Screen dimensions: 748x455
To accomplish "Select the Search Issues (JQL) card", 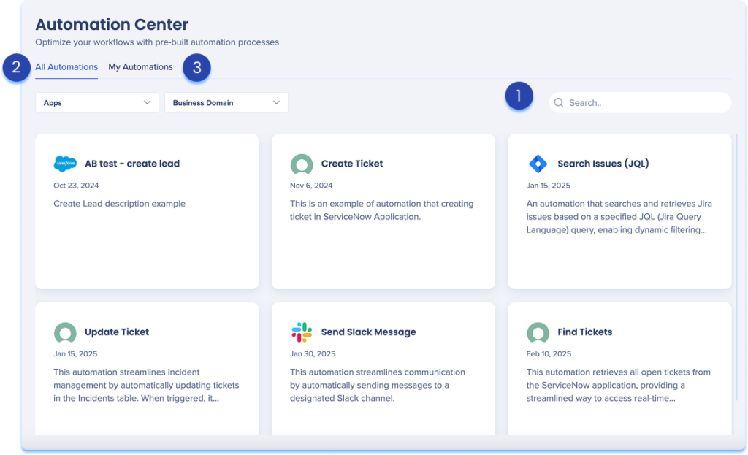I will 619,212.
